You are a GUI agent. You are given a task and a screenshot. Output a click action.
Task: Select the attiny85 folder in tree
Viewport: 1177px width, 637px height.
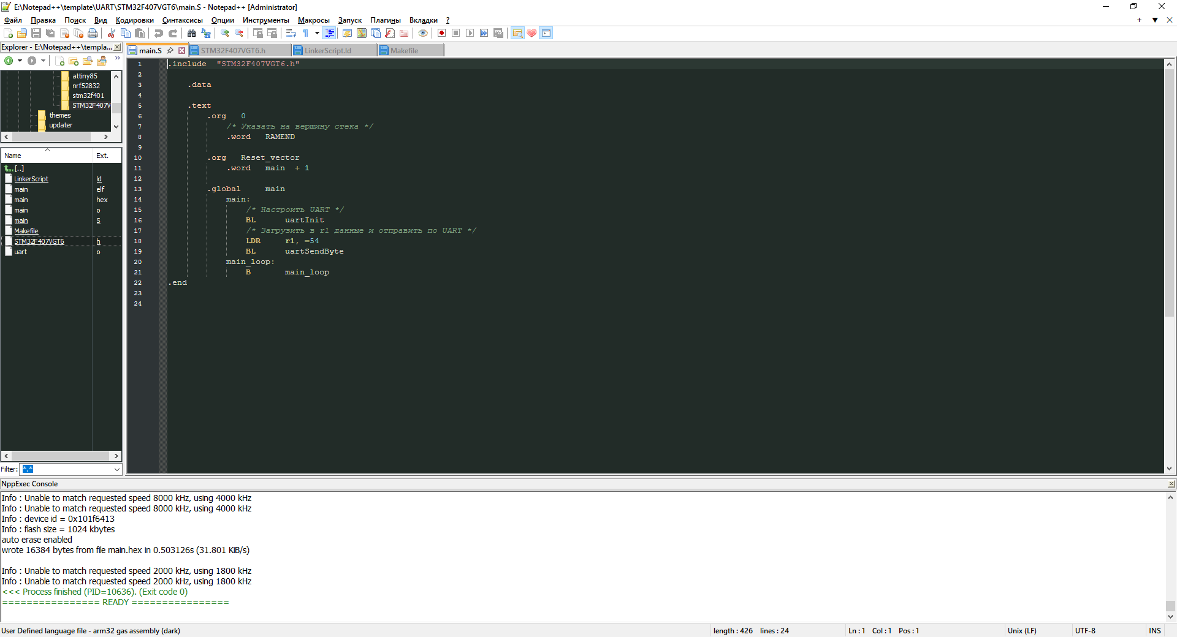pos(85,76)
